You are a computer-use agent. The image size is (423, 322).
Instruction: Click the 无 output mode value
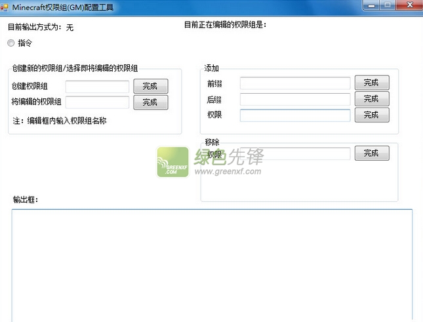[70, 28]
